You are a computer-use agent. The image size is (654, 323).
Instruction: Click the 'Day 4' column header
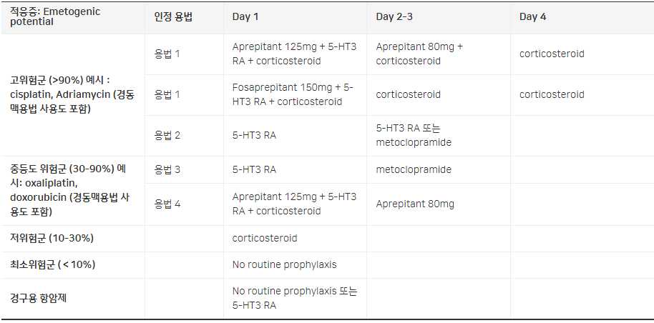click(532, 16)
